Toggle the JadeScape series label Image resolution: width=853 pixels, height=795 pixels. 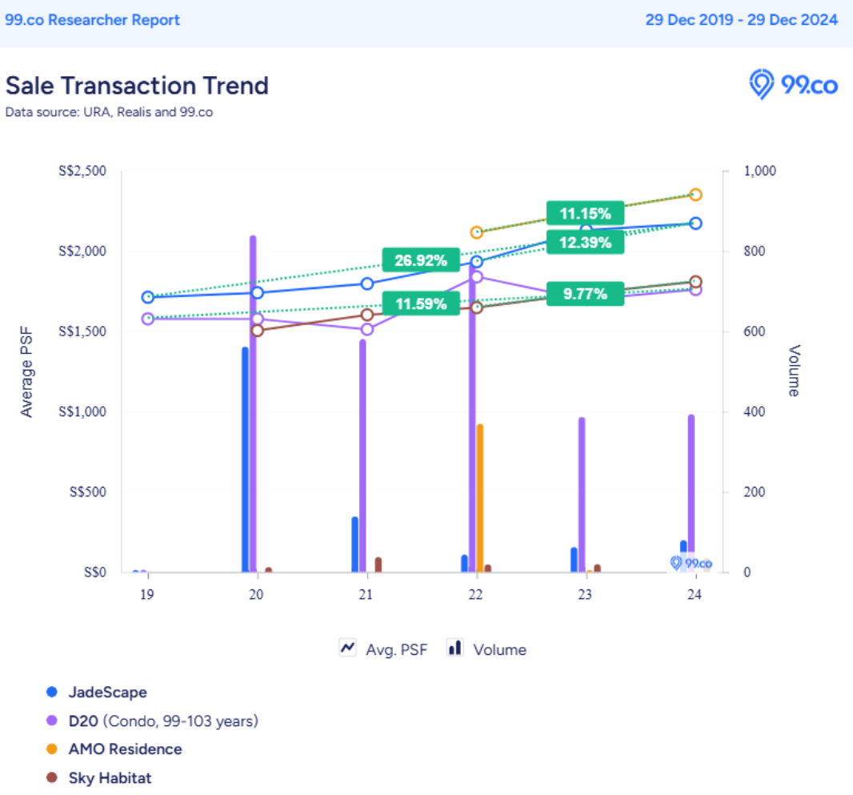tap(107, 693)
